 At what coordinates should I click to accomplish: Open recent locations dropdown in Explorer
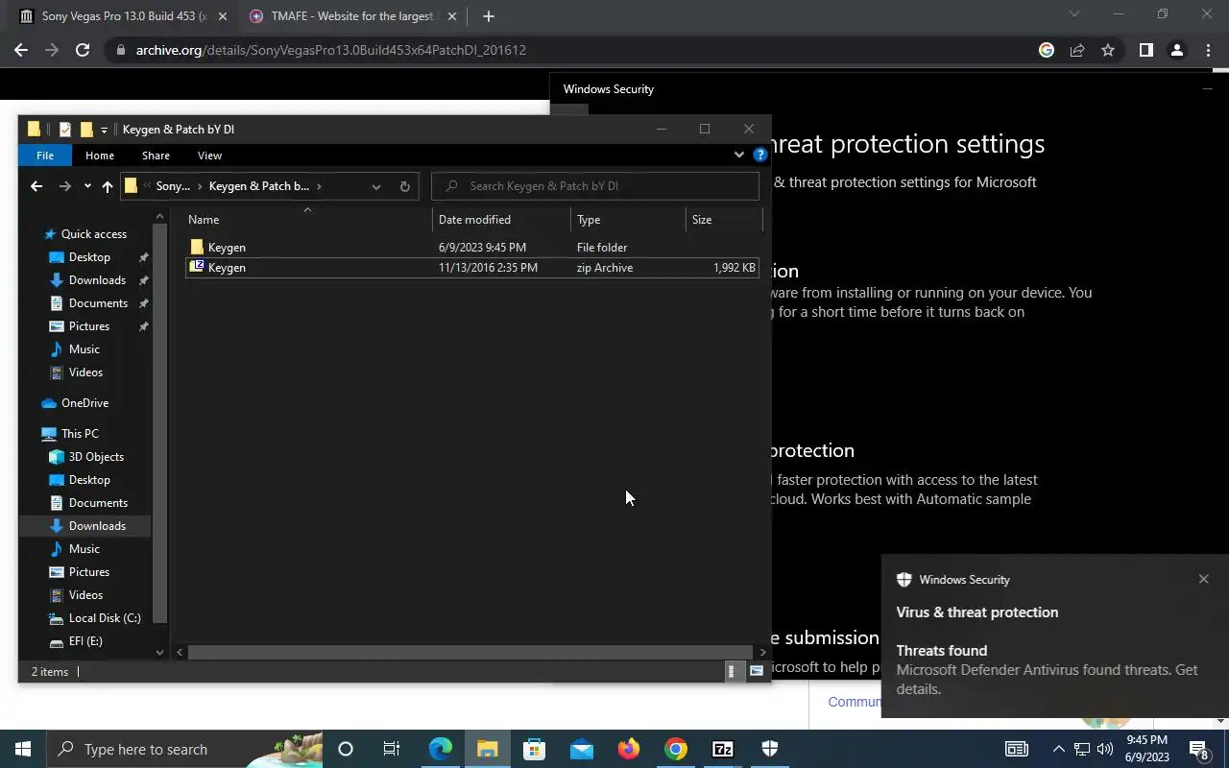pyautogui.click(x=87, y=186)
